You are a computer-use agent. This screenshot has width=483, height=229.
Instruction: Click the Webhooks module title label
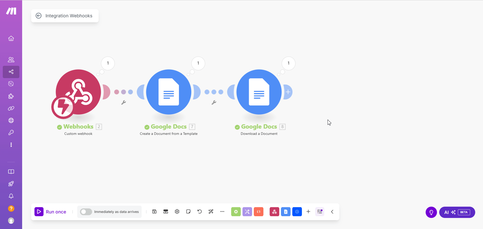coord(78,127)
